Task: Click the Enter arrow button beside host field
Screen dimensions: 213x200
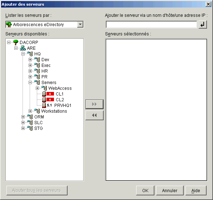Action: tap(203, 24)
